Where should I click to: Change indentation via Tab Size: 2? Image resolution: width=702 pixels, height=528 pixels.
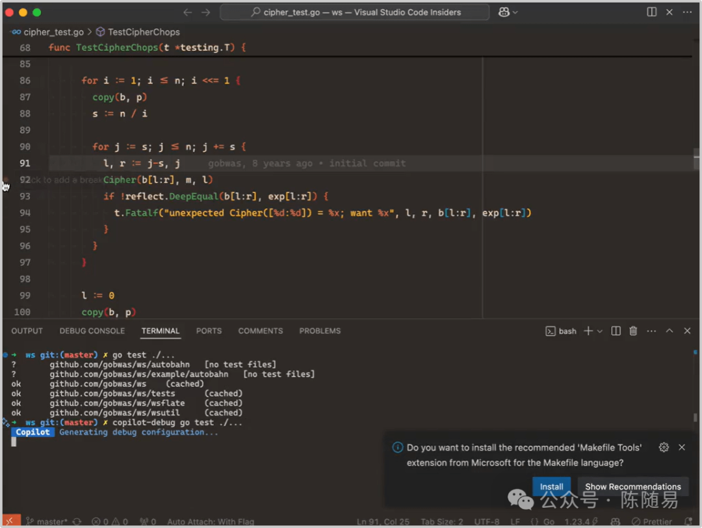(442, 521)
